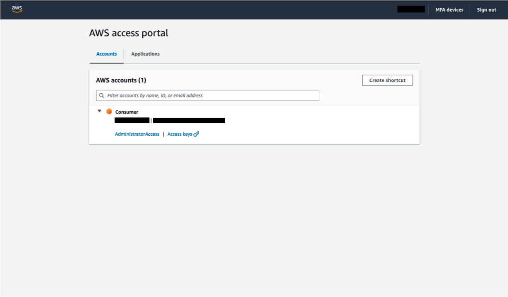
Task: Click the AWS accounts (1) panel header
Action: pyautogui.click(x=120, y=80)
